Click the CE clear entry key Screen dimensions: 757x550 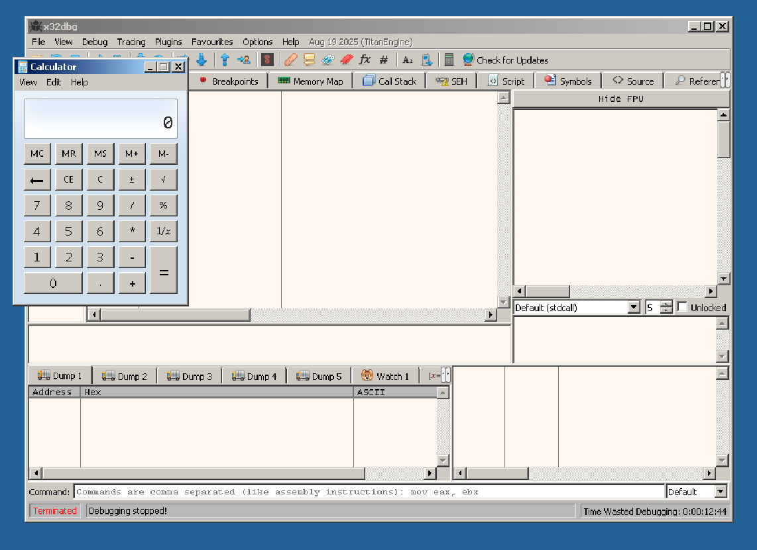click(68, 179)
